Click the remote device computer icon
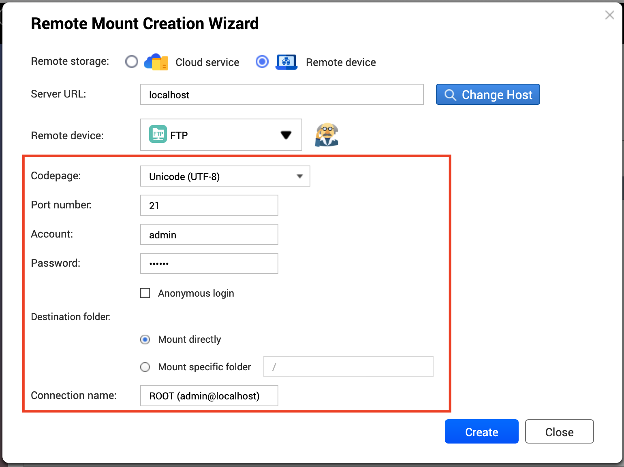This screenshot has height=467, width=624. point(286,62)
